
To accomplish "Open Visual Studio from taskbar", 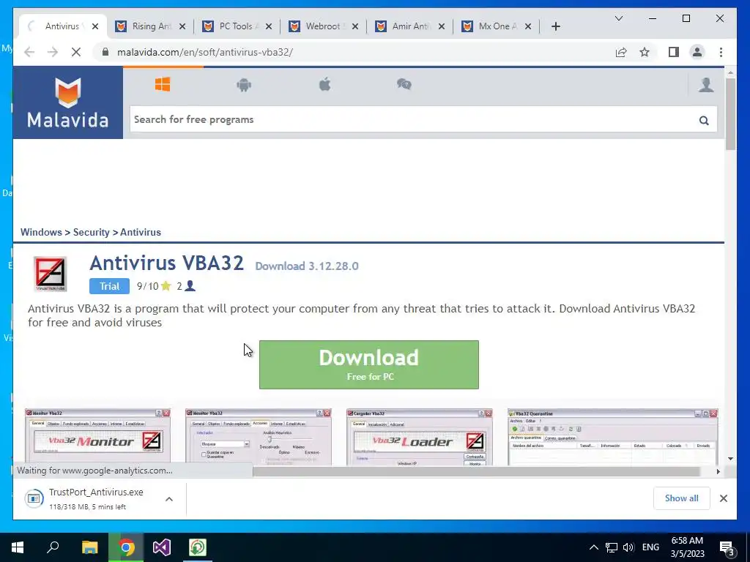I will click(162, 547).
